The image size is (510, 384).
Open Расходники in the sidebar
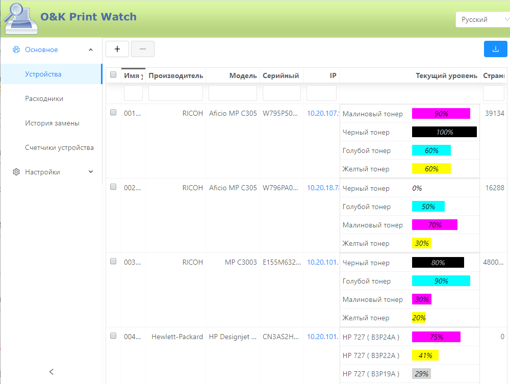(x=51, y=98)
